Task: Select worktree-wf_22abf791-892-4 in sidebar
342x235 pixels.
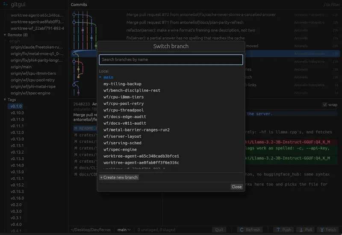Action: pos(37,28)
